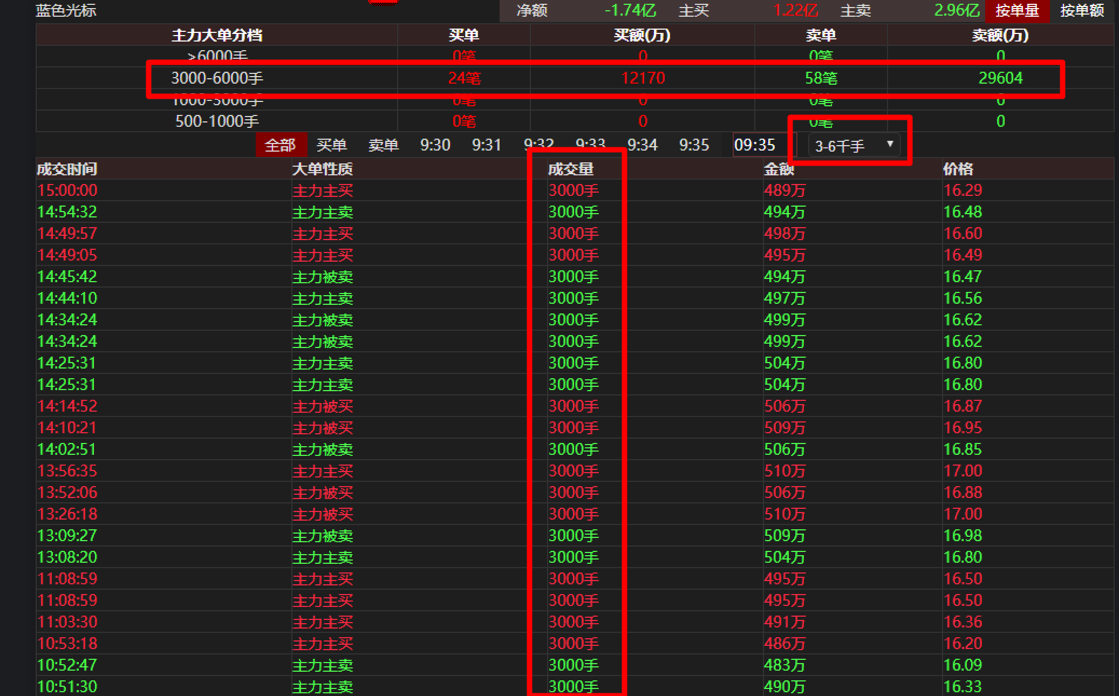Image resolution: width=1119 pixels, height=696 pixels.
Task: Click the 成交时间 column header
Action: (67, 169)
